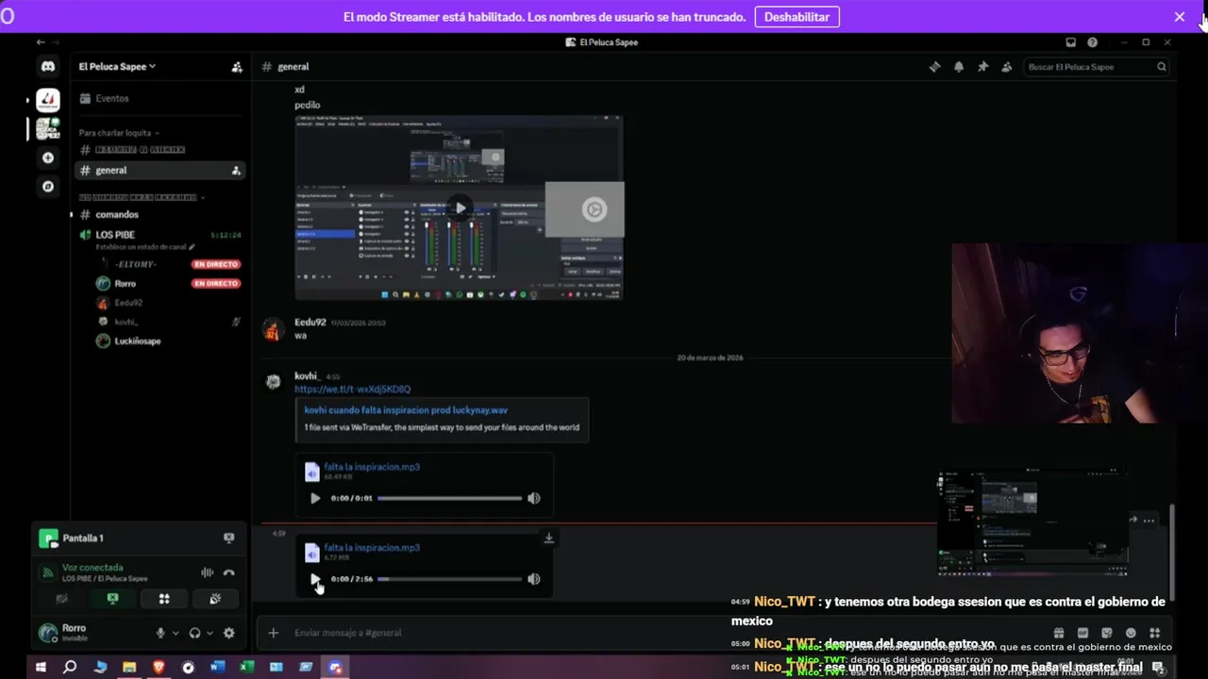Viewport: 1208px width, 679px height.
Task: Toggle screen share button in voice panel
Action: coord(112,599)
